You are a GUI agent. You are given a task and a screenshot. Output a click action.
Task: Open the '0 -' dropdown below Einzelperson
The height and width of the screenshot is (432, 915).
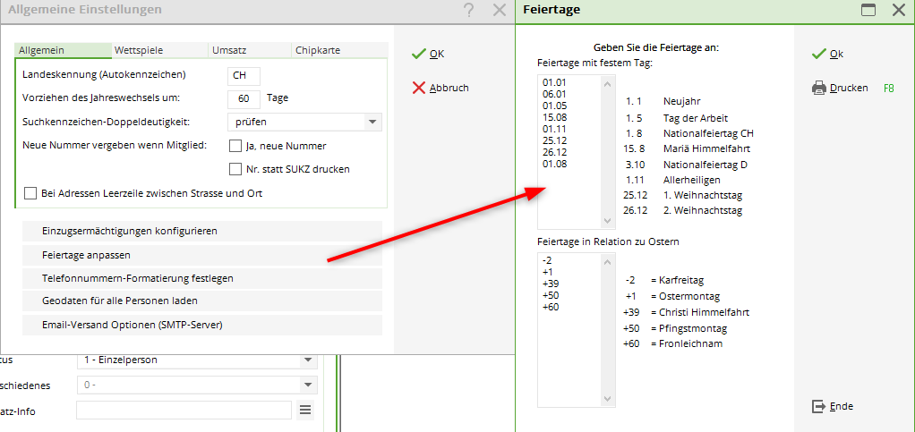[308, 385]
